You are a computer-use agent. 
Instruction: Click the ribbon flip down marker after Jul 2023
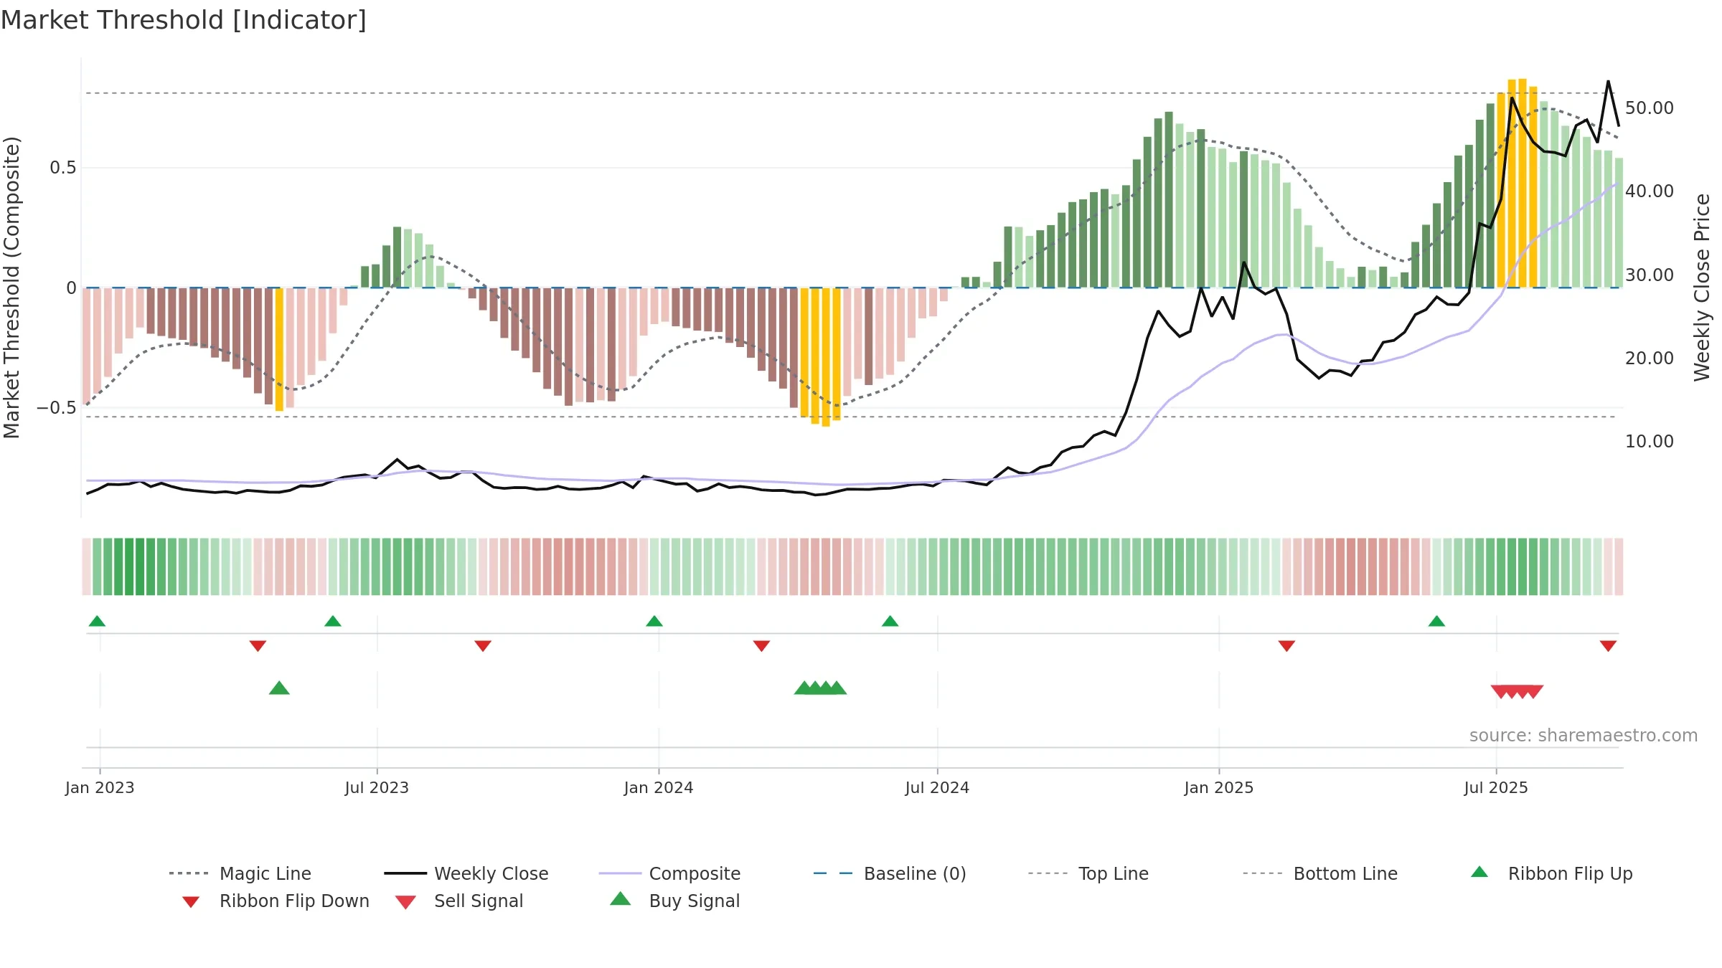coord(483,646)
